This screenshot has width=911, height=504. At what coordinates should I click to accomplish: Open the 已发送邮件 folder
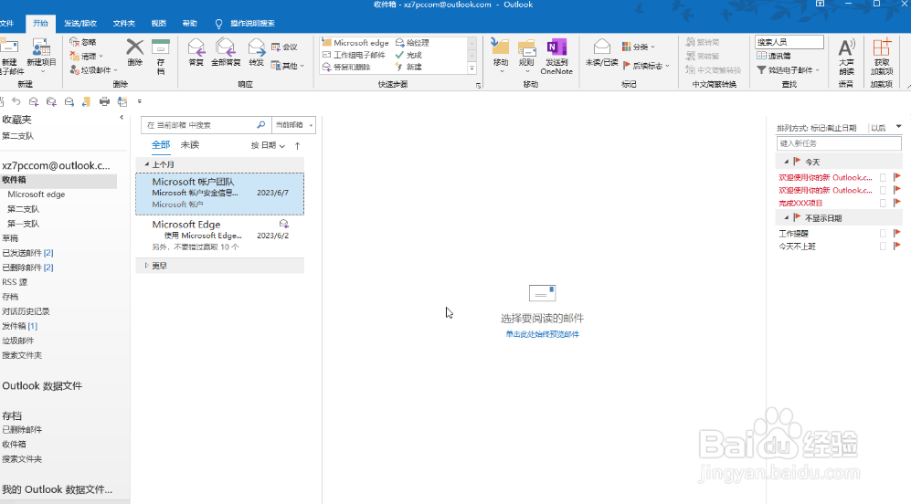27,253
